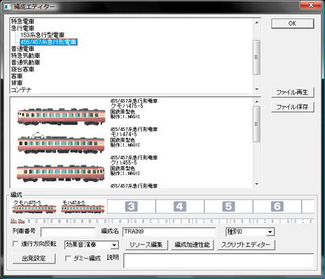Click 編成加速性能 button
The height and width of the screenshot is (279, 325).
[192, 245]
